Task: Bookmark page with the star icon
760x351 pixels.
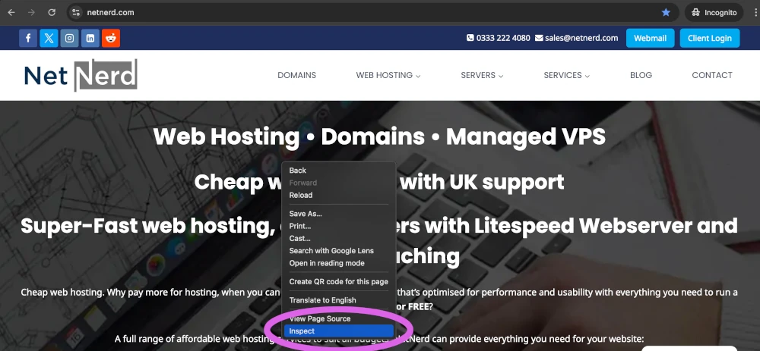Action: [666, 13]
